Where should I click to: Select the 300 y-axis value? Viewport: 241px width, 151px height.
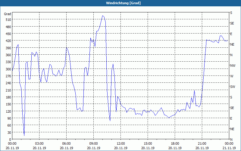tap(8, 69)
